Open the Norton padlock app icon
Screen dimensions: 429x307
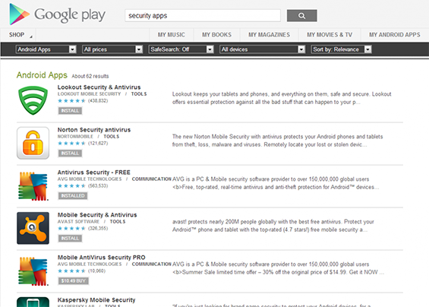[33, 143]
